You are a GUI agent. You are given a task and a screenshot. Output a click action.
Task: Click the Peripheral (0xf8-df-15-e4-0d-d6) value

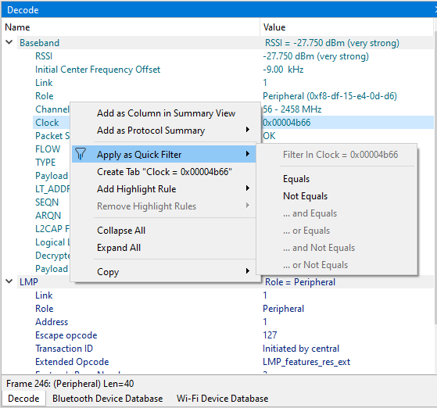(x=330, y=96)
